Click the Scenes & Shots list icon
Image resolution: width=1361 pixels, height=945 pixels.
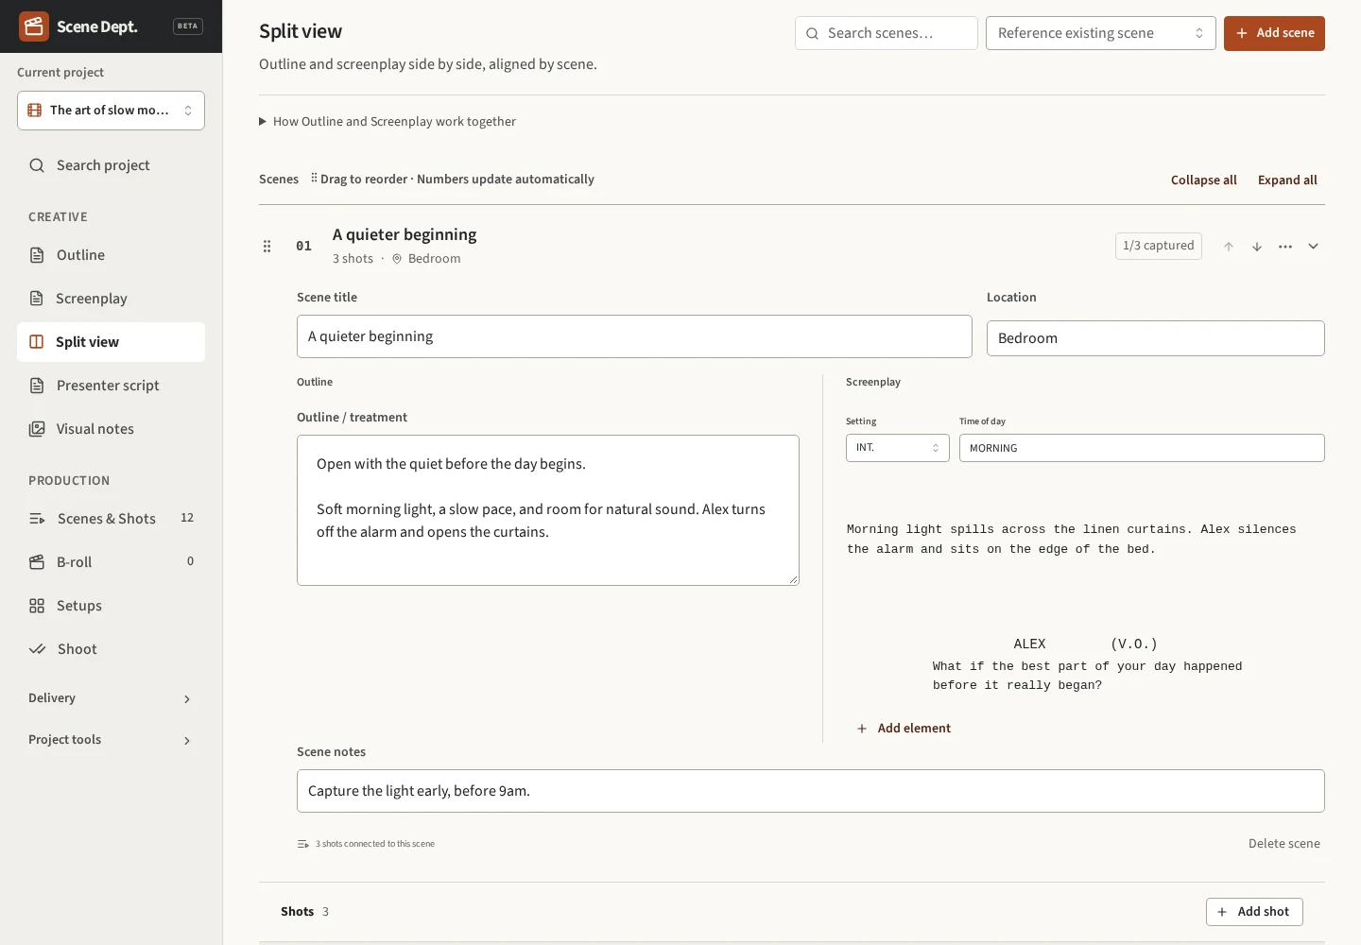click(37, 519)
